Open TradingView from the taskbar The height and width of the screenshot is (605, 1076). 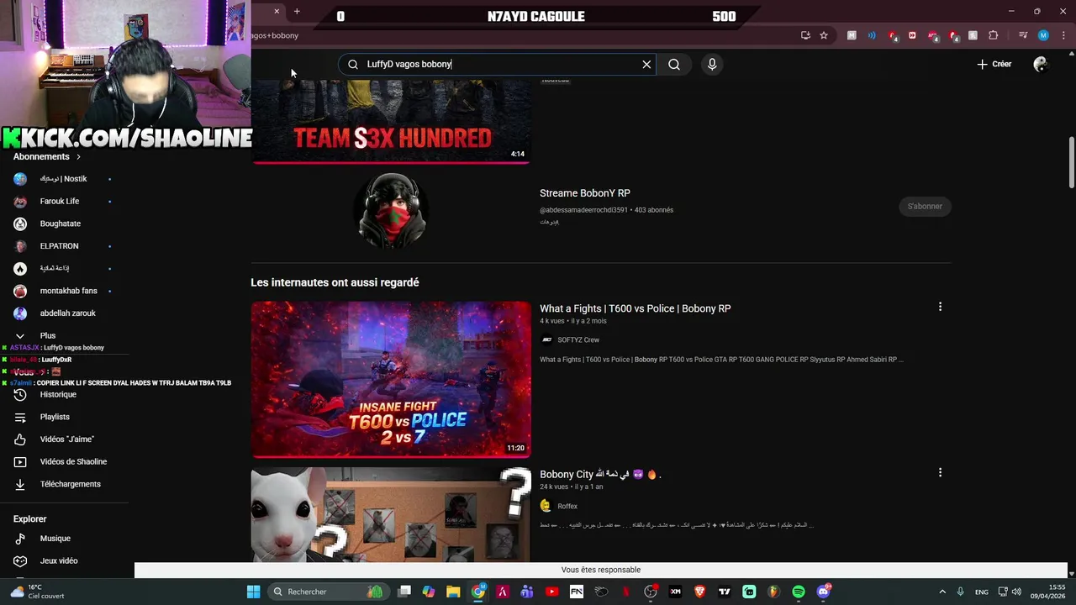[x=725, y=592]
